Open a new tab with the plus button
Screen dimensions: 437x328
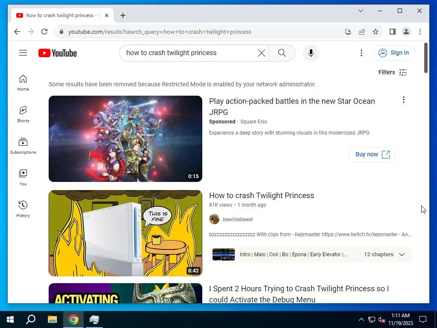123,15
